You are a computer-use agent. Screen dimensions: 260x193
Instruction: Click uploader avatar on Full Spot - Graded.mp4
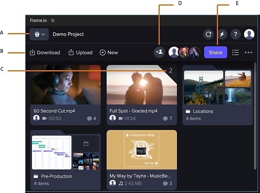tap(113, 118)
